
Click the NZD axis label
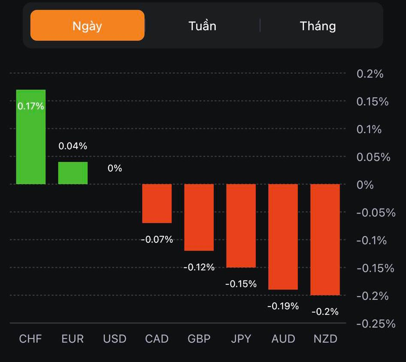[325, 339]
